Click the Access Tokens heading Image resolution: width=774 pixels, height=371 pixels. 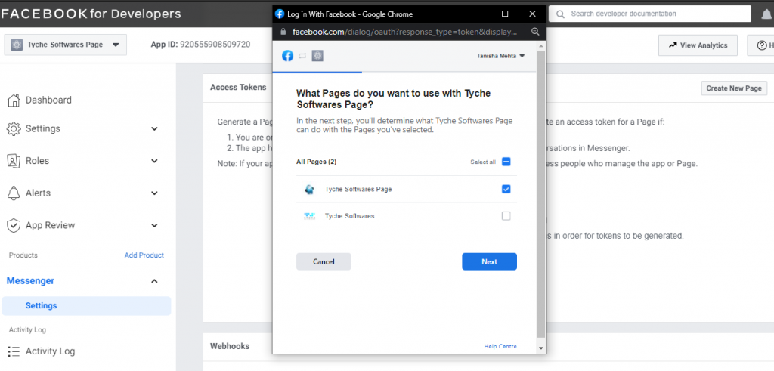pos(238,88)
